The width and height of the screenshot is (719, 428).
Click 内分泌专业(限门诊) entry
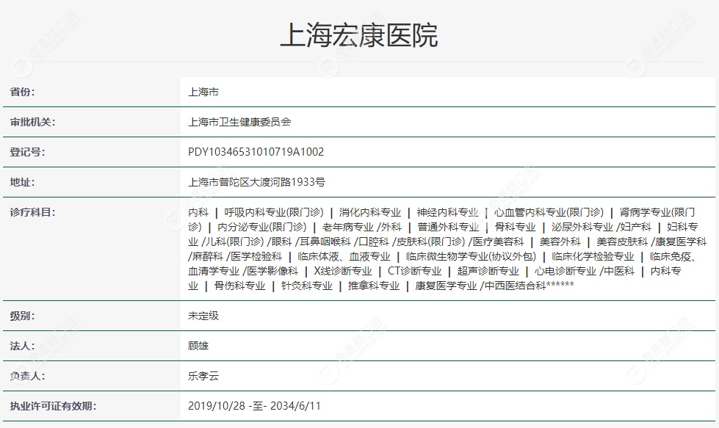pos(261,227)
